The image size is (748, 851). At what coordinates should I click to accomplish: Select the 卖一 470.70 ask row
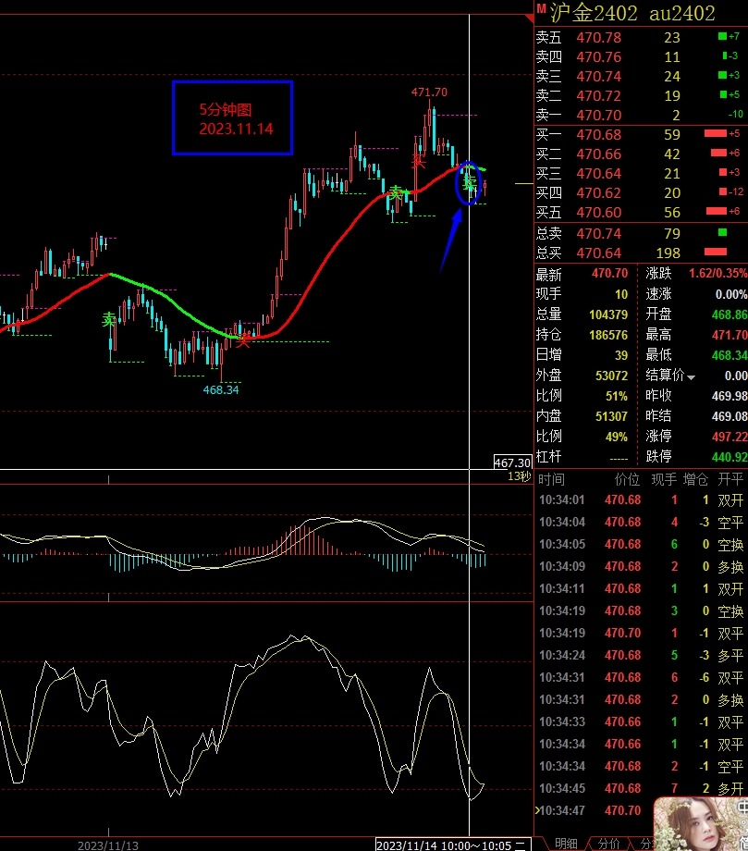(x=641, y=115)
